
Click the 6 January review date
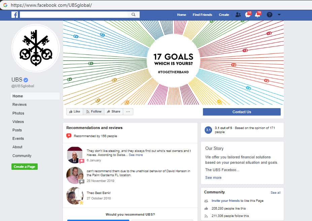tap(94, 160)
